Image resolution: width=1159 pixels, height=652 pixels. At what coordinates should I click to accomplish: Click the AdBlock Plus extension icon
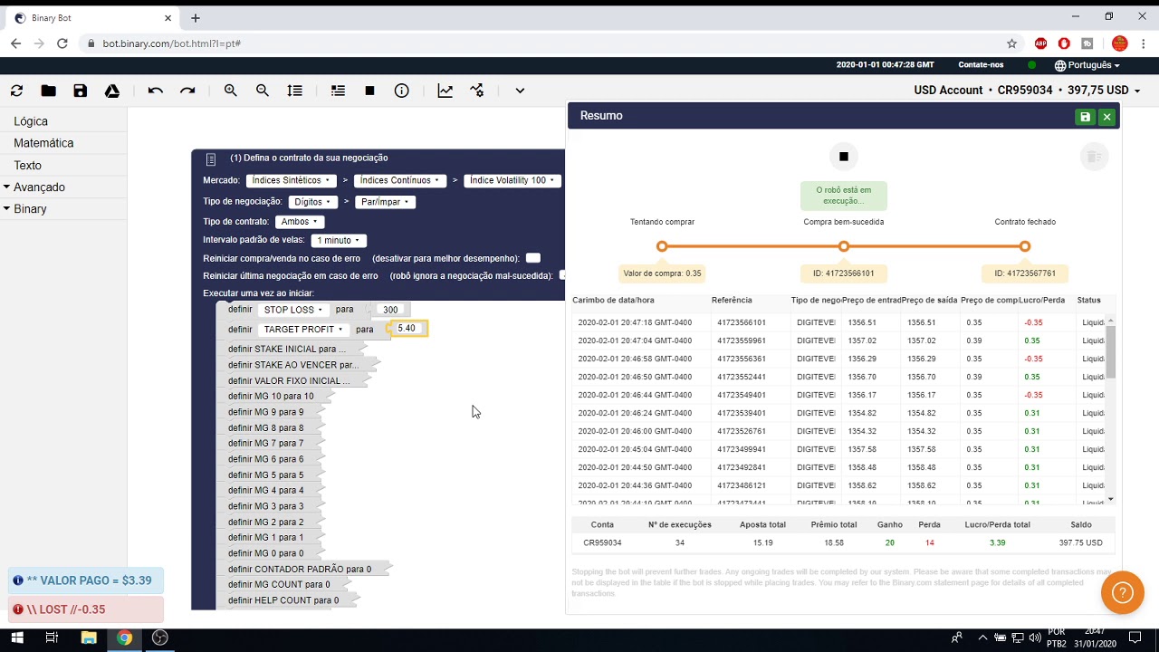point(1040,43)
